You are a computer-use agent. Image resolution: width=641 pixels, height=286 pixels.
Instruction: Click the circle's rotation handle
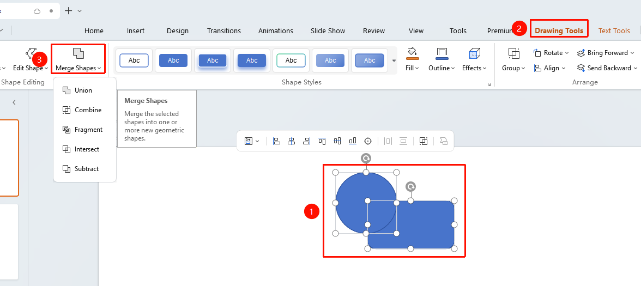click(366, 158)
